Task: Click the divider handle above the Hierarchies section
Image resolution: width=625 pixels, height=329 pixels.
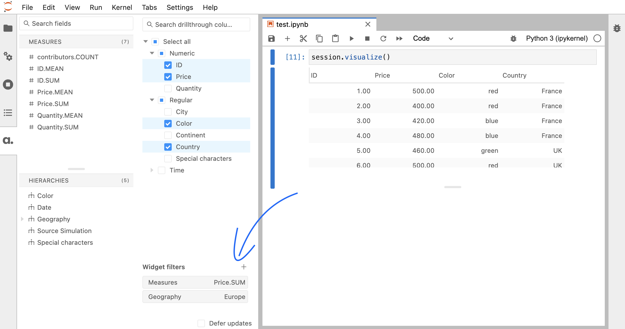Action: [76, 169]
